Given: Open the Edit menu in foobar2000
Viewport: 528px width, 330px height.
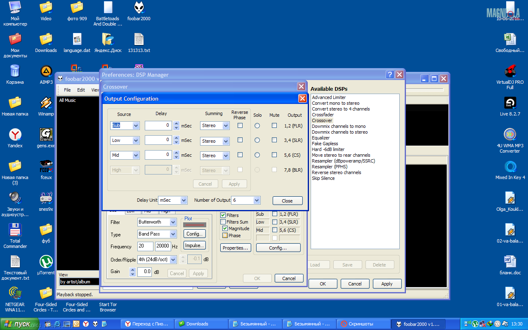Looking at the screenshot, I should point(81,90).
